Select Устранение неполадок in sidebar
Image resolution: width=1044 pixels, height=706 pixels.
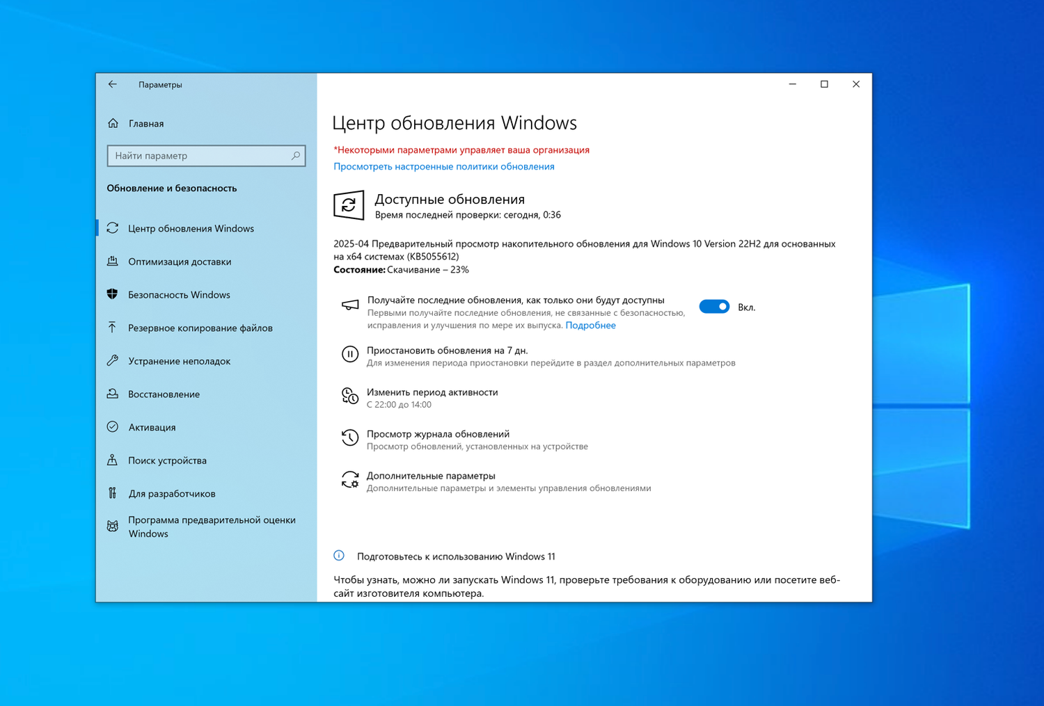pyautogui.click(x=180, y=361)
